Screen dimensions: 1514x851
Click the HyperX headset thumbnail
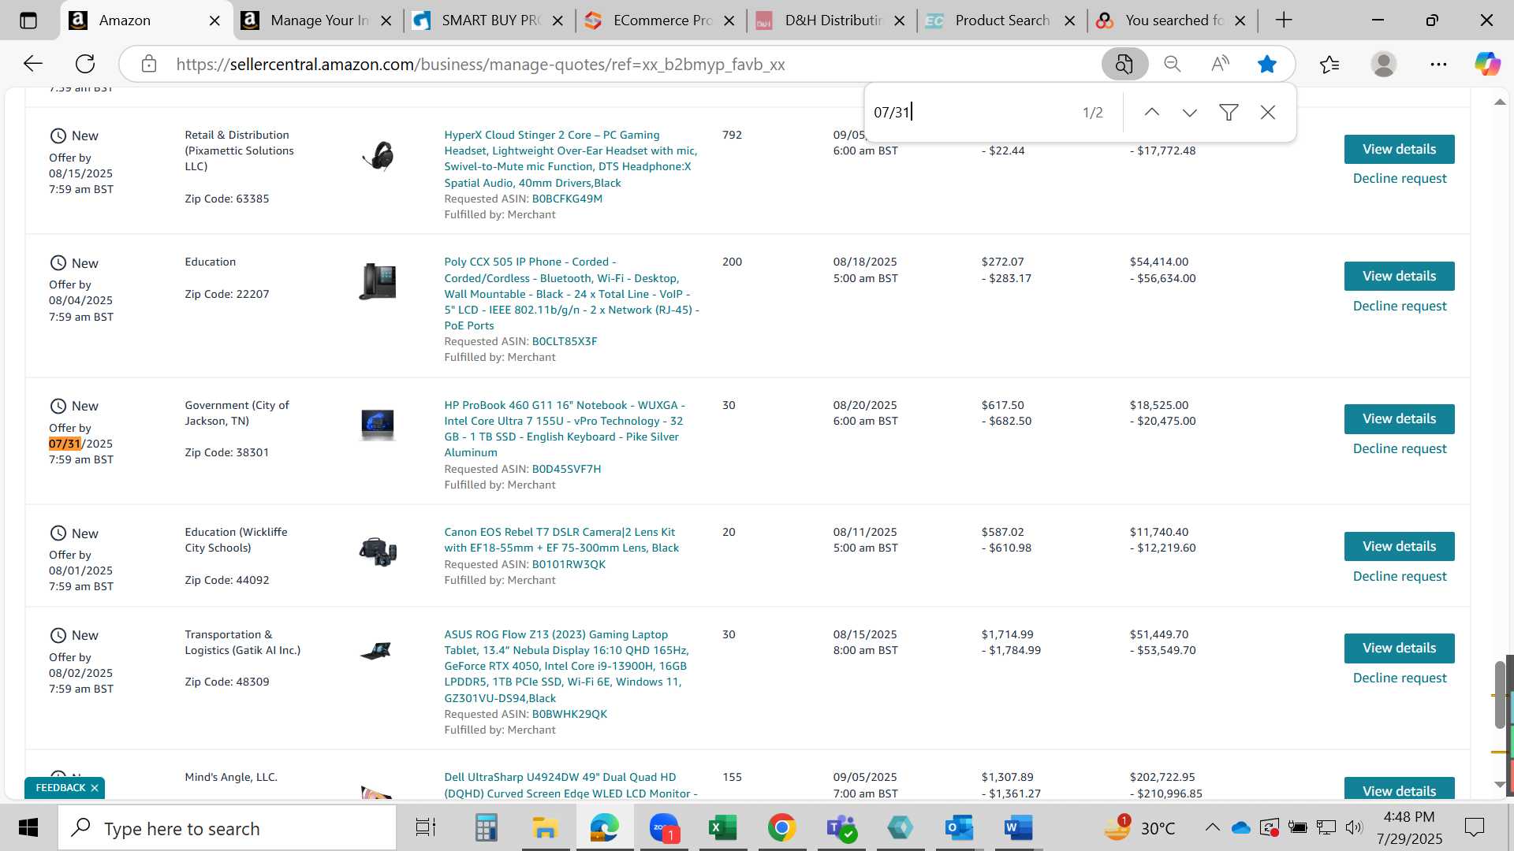378,155
